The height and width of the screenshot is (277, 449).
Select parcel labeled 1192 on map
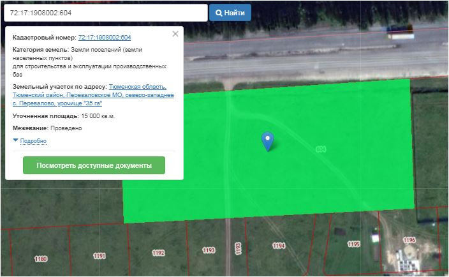pos(158,253)
